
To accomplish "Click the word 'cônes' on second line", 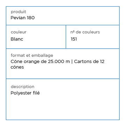I will [x=17, y=67].
